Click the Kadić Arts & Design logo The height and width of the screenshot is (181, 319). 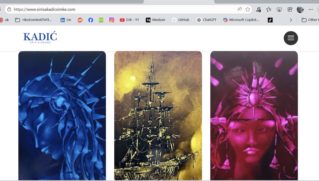point(40,38)
